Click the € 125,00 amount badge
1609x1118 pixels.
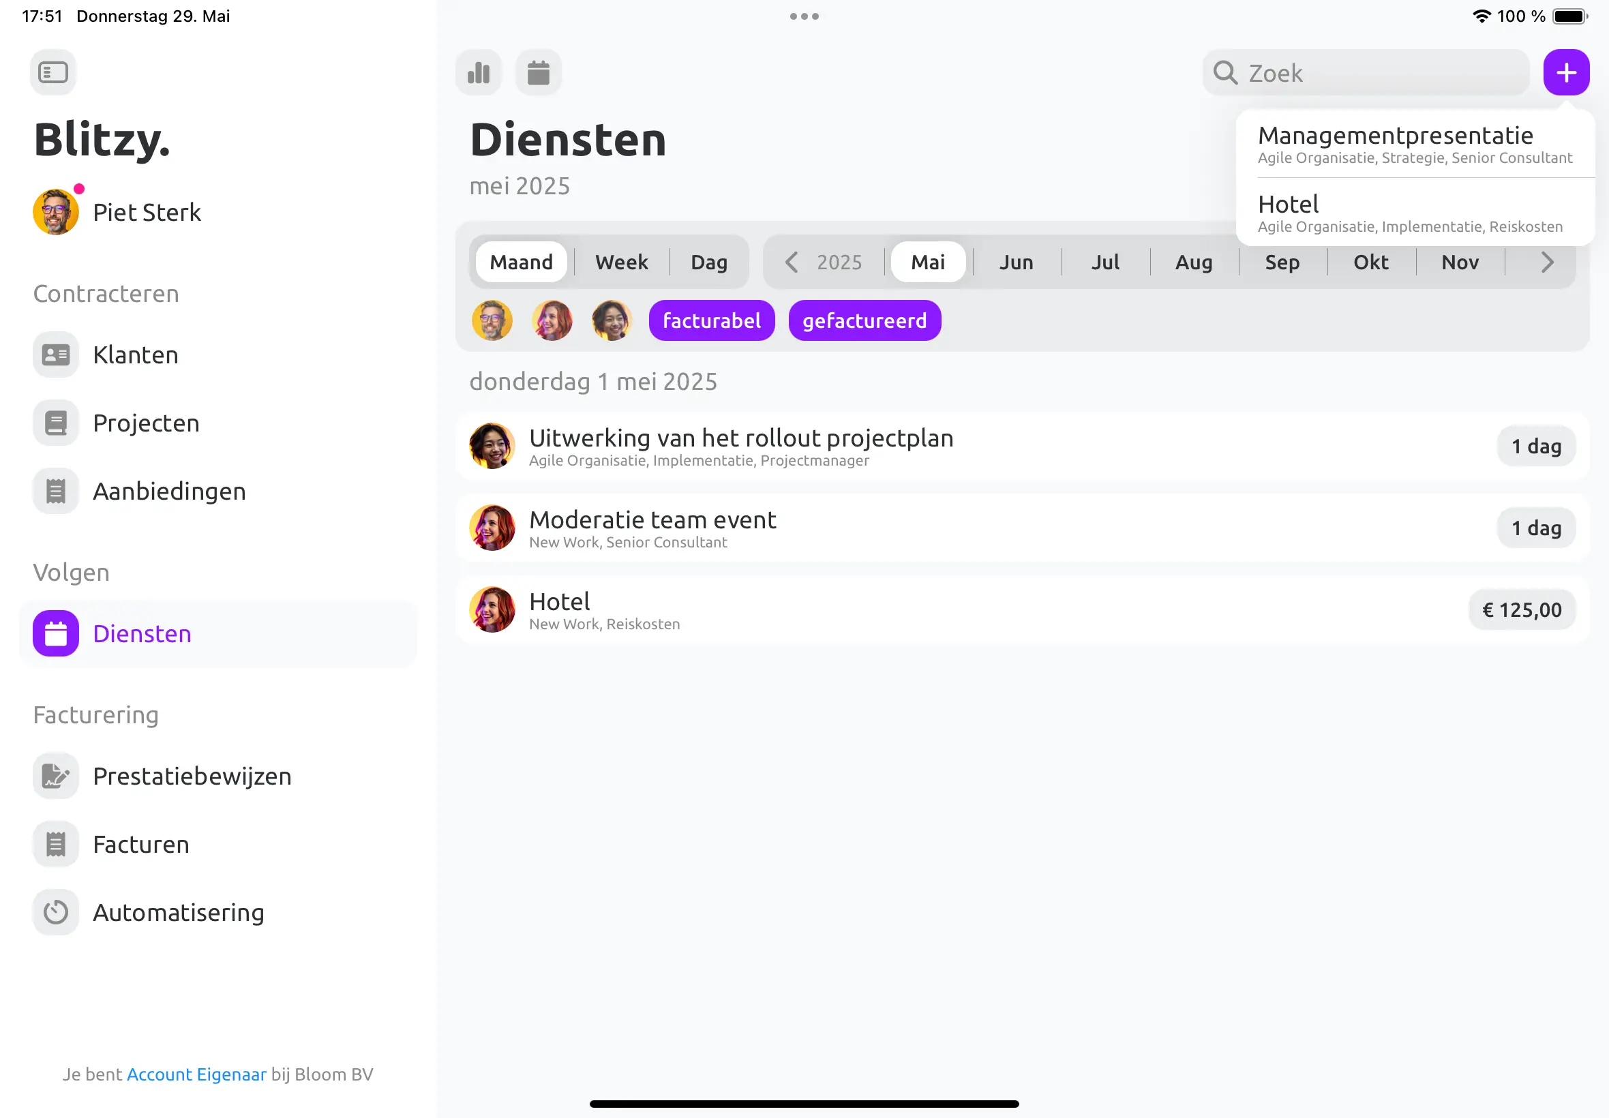click(1522, 609)
